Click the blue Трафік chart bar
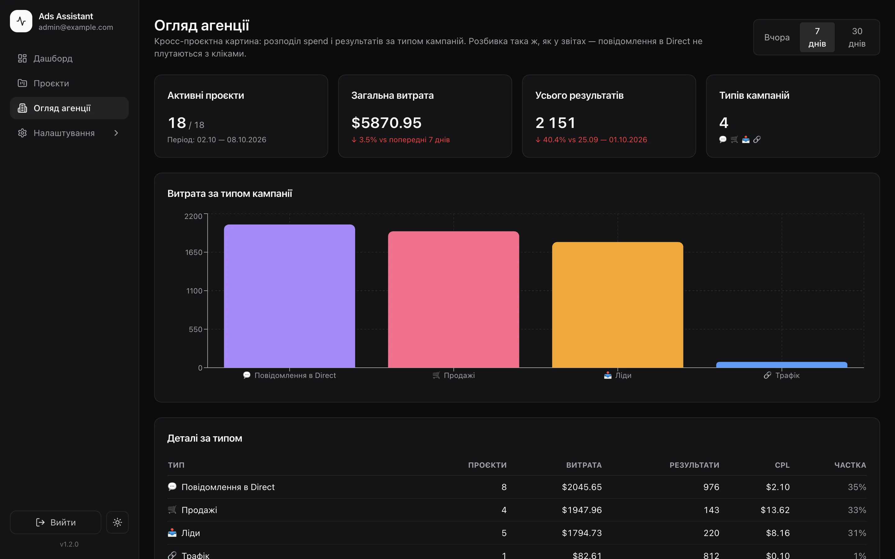The width and height of the screenshot is (895, 559). 782,365
